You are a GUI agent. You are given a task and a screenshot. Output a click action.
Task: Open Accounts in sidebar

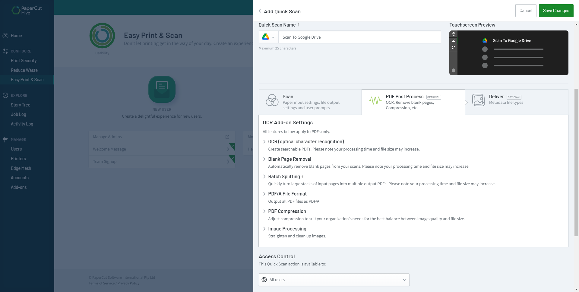tap(20, 178)
